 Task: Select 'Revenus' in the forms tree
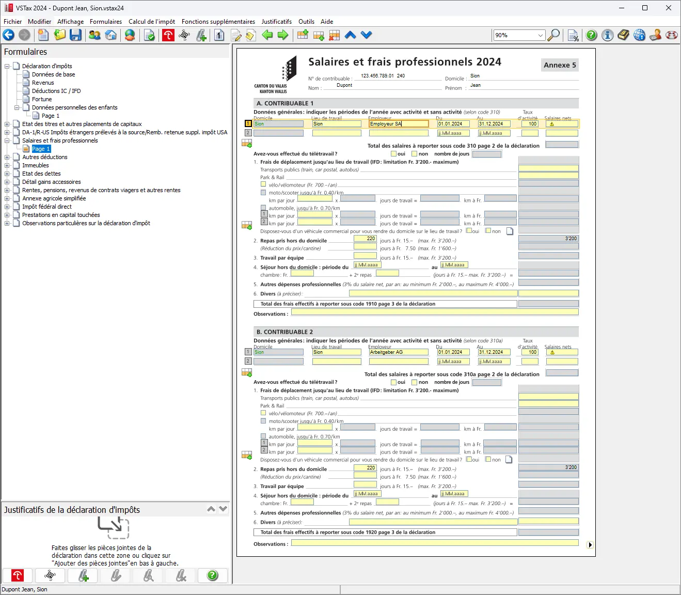tap(43, 83)
